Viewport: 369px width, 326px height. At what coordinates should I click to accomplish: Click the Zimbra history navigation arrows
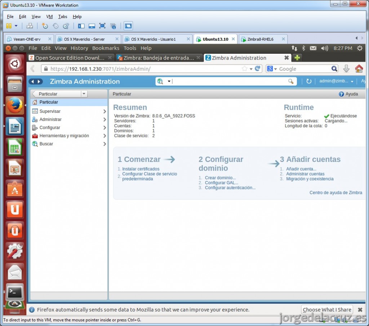point(36,81)
